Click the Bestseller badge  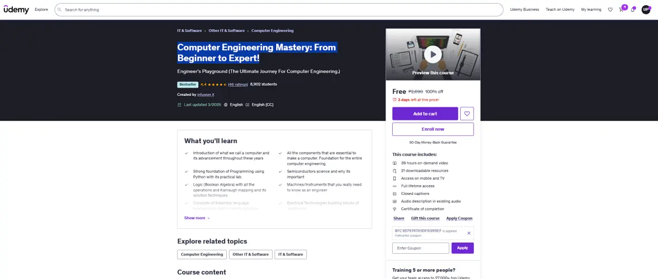click(188, 85)
